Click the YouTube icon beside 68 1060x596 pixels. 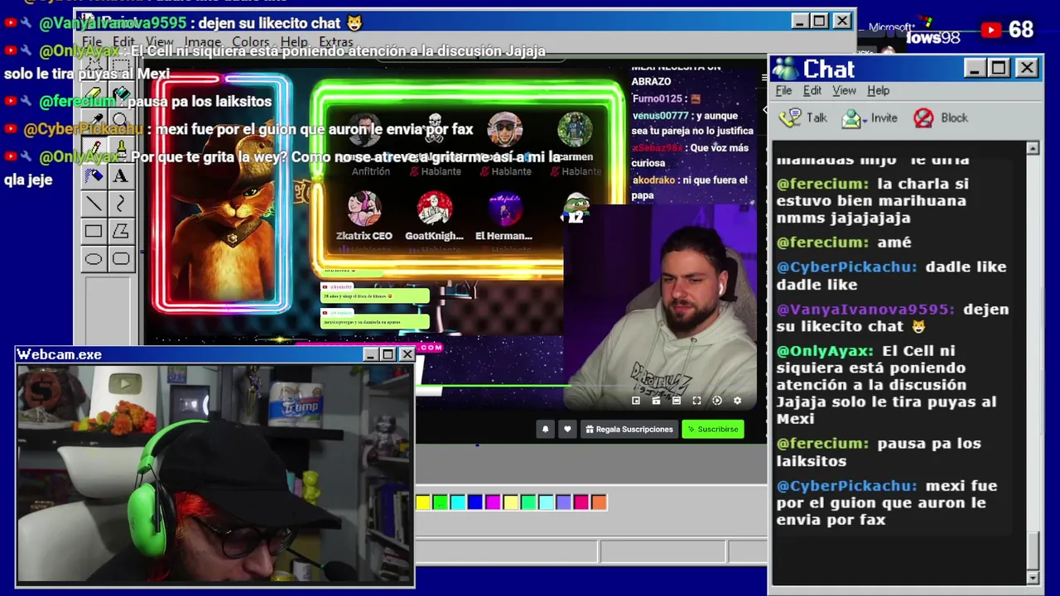991,31
